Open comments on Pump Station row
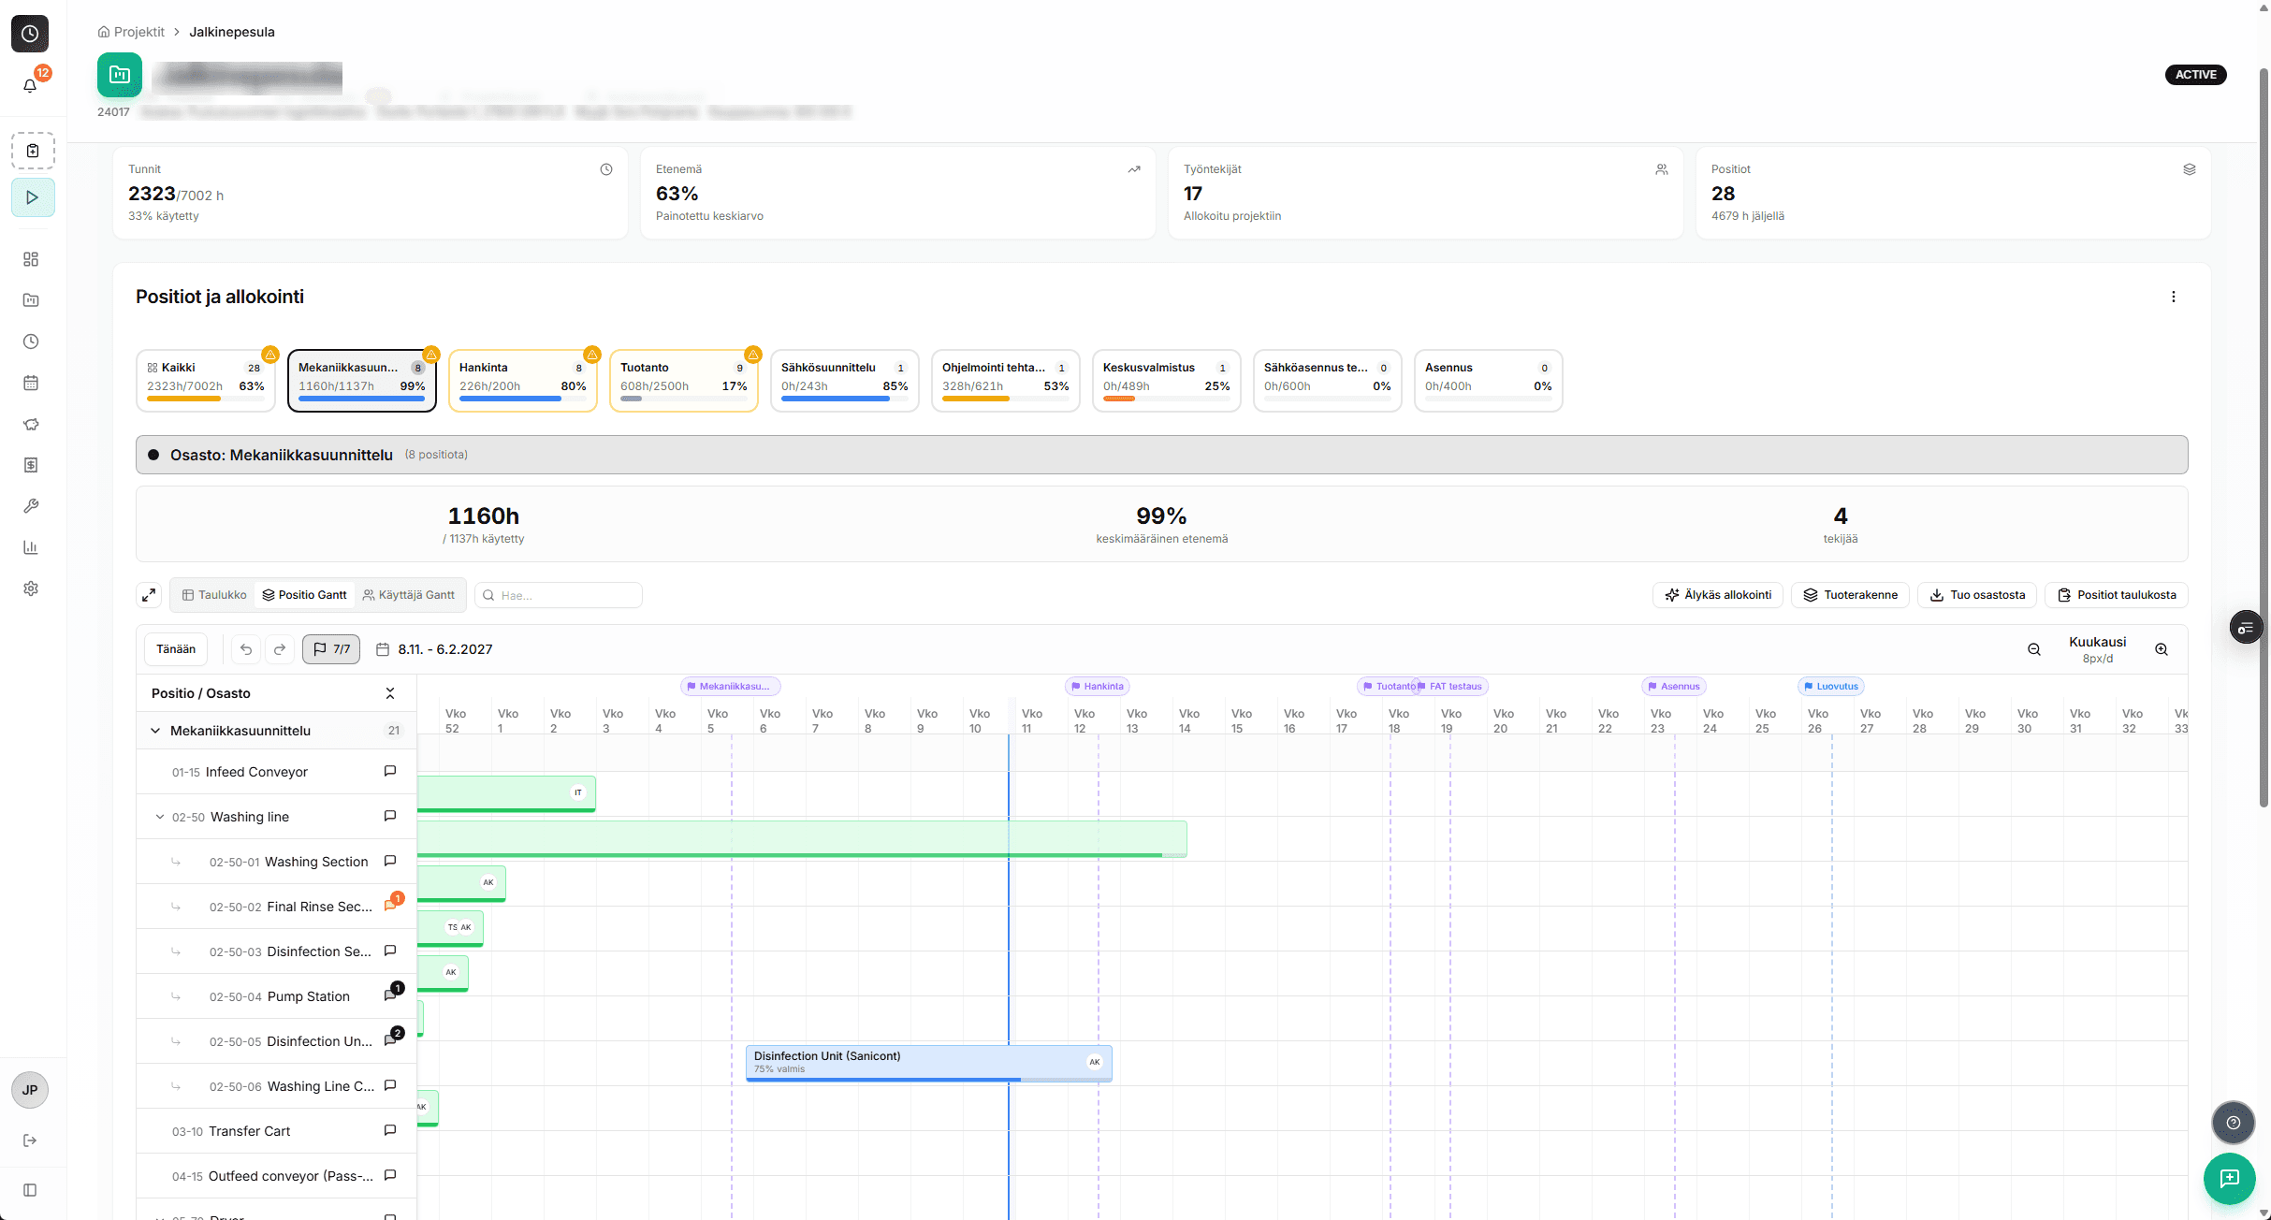Image resolution: width=2271 pixels, height=1220 pixels. [x=390, y=995]
